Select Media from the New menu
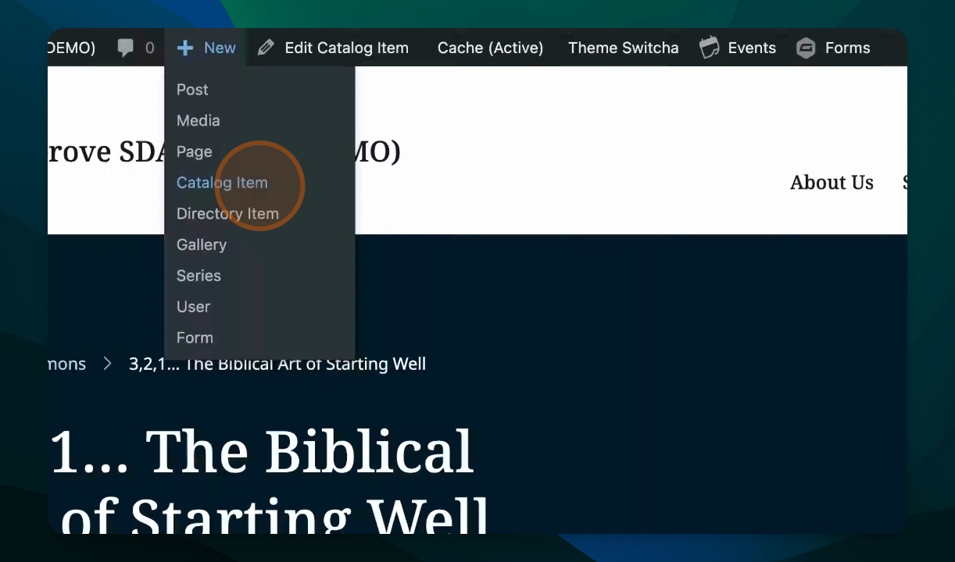 pyautogui.click(x=198, y=121)
